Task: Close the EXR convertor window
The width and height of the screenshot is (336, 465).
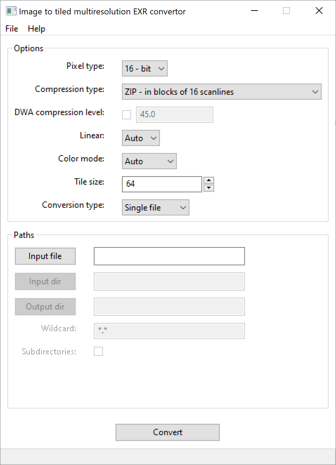Action: click(319, 11)
